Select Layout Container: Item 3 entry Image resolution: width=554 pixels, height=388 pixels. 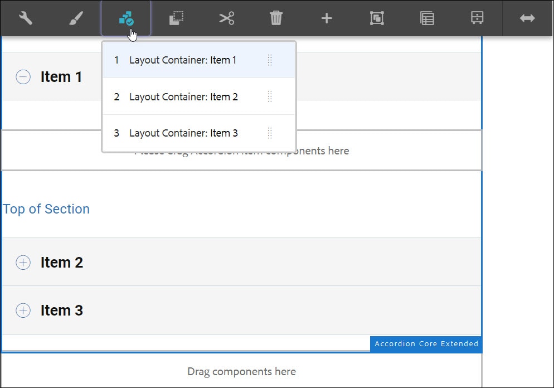(199, 133)
